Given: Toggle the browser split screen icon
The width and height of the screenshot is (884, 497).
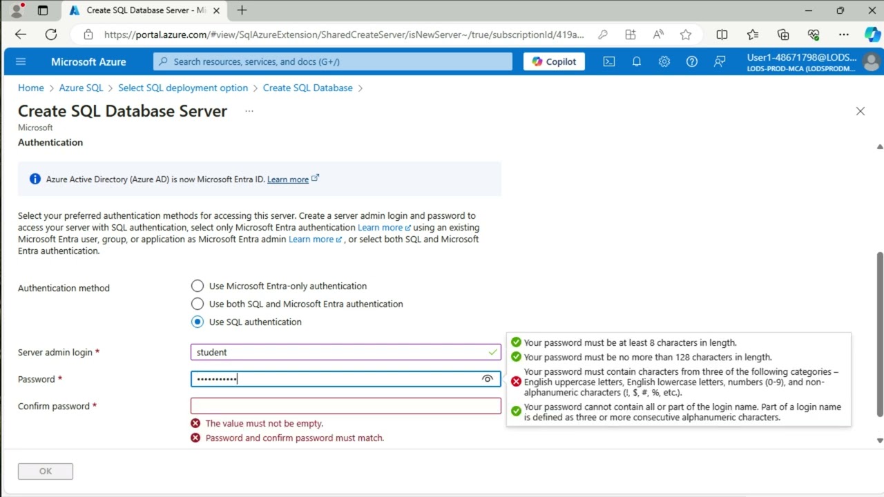Looking at the screenshot, I should [722, 35].
